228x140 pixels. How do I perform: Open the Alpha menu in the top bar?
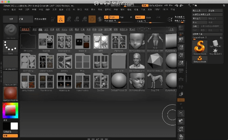click(6, 9)
